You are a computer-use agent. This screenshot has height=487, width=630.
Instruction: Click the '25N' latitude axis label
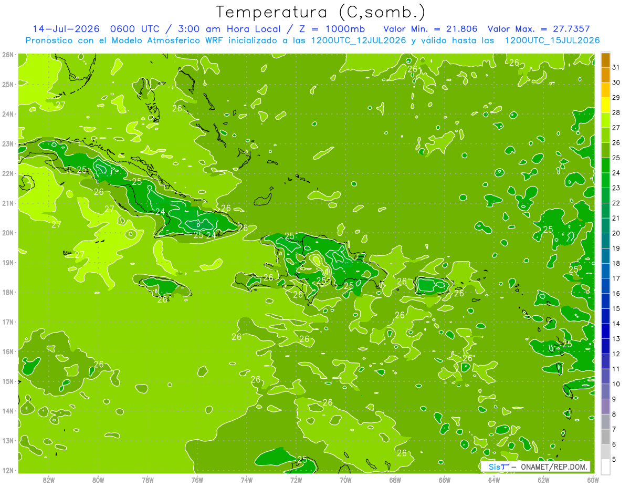click(8, 84)
